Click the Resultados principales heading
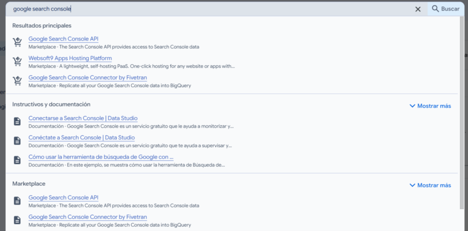 [42, 26]
